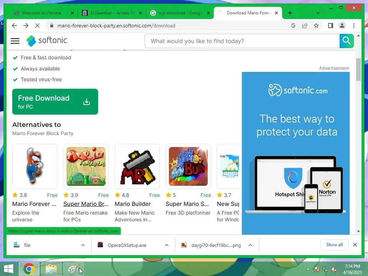
Task: Click 'Free & fast download' text
Action: click(x=46, y=58)
